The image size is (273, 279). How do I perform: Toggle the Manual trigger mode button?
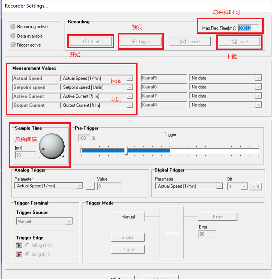(x=128, y=217)
